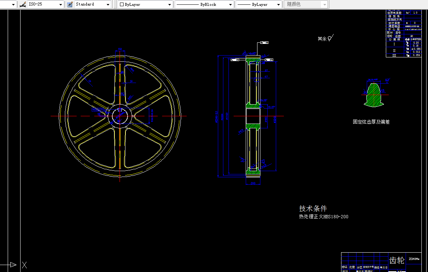Screen dimensions: 428x272
Task: Select the green hatched tooth profile detail
Action: coord(374,95)
